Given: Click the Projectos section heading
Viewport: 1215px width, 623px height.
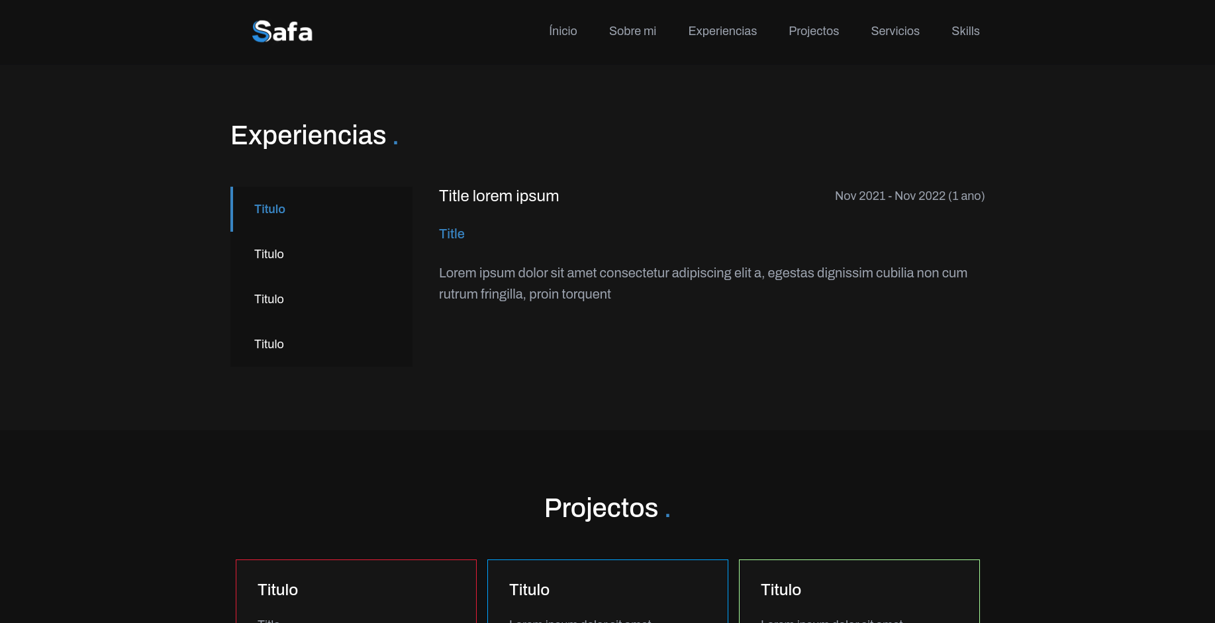Looking at the screenshot, I should [601, 508].
